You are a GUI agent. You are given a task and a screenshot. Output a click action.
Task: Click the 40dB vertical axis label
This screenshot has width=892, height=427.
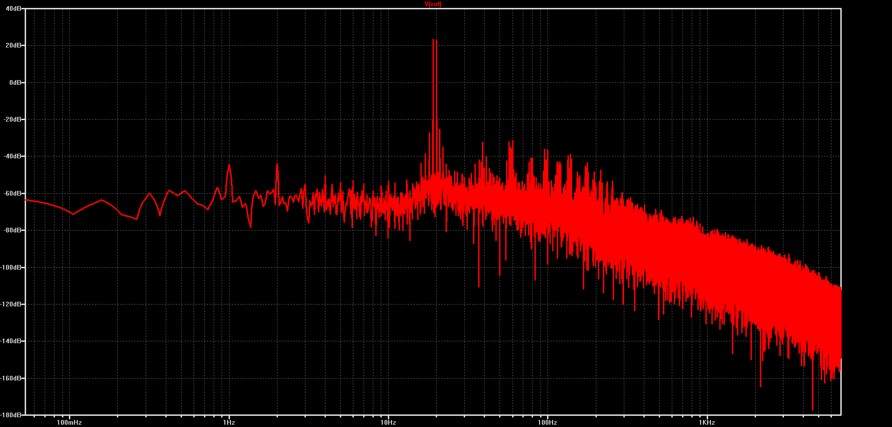(x=13, y=8)
